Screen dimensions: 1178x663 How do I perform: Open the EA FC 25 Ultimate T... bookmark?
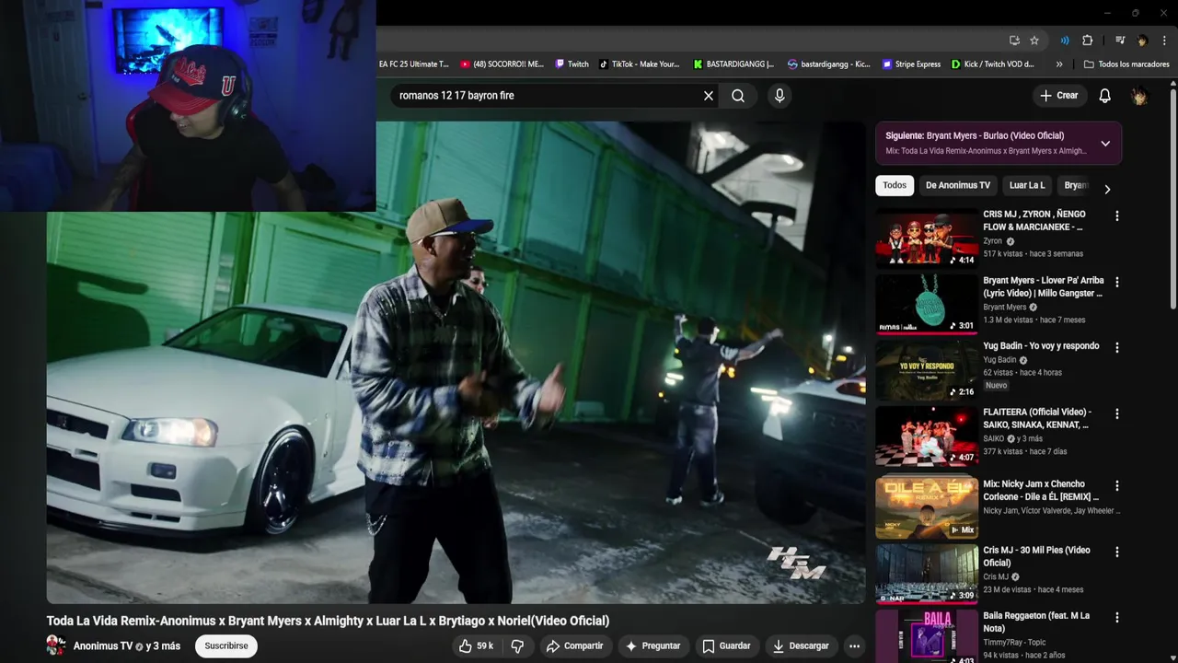click(x=414, y=64)
